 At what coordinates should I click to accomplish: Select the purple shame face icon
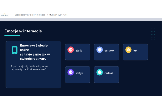[x=70, y=73]
